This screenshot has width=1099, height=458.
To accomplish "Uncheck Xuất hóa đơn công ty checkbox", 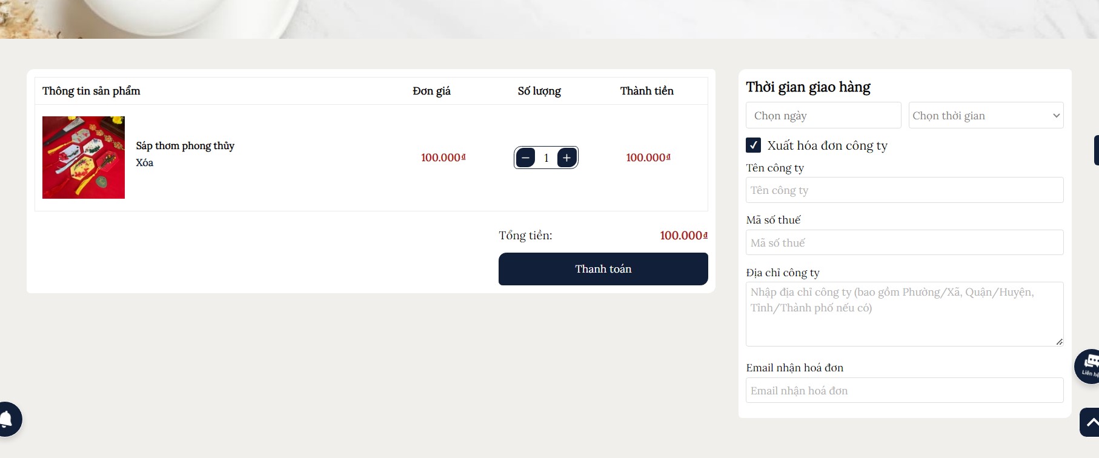I will pos(754,145).
